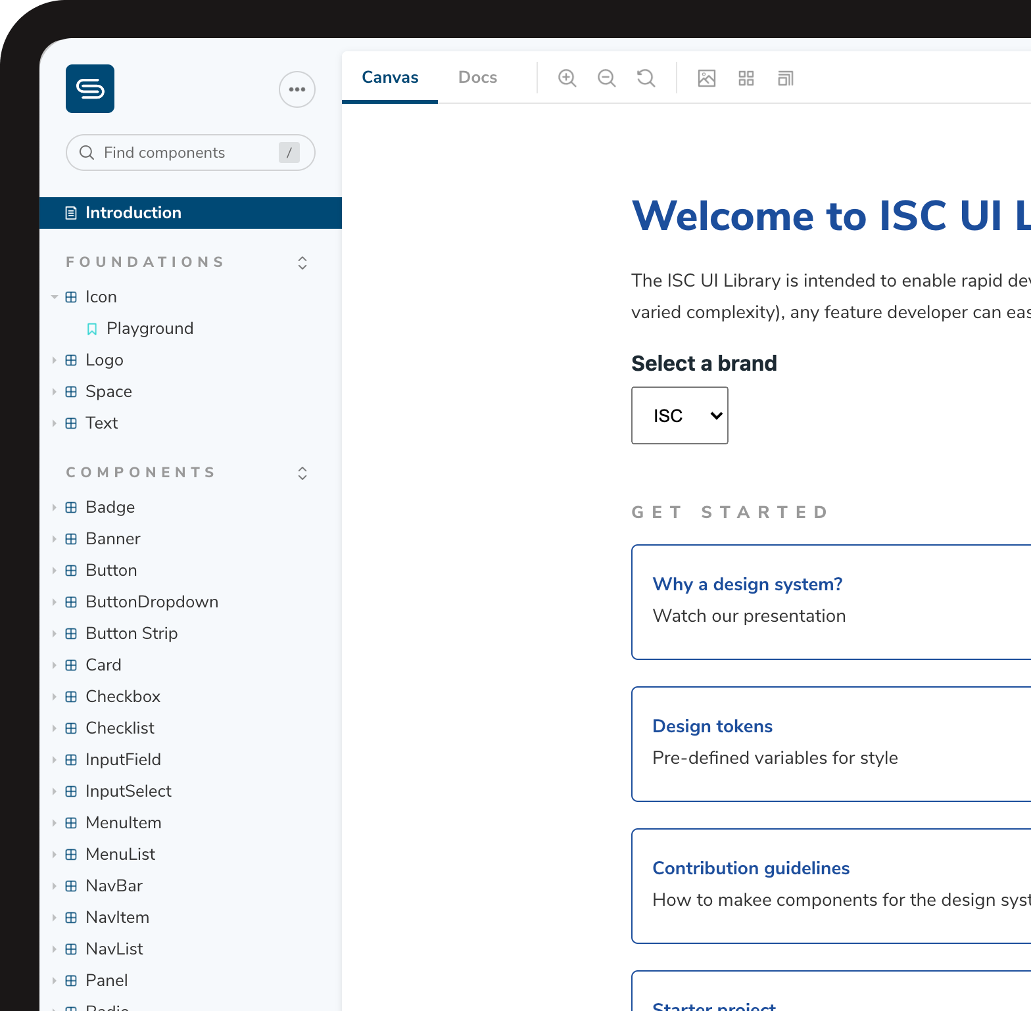Click the Card component grid icon
The width and height of the screenshot is (1031, 1011).
[71, 665]
